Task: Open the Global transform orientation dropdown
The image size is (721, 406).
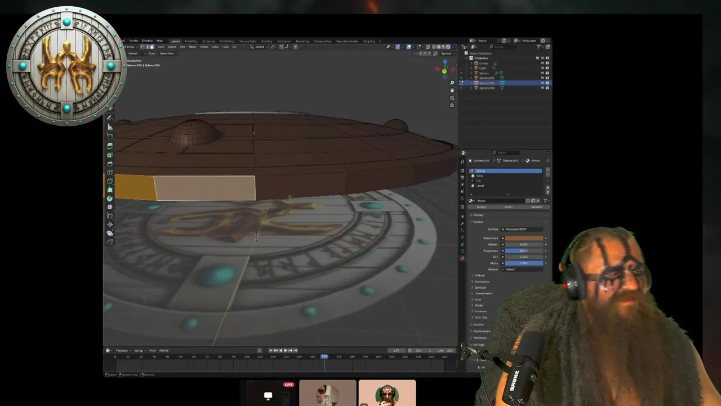Action: click(260, 47)
